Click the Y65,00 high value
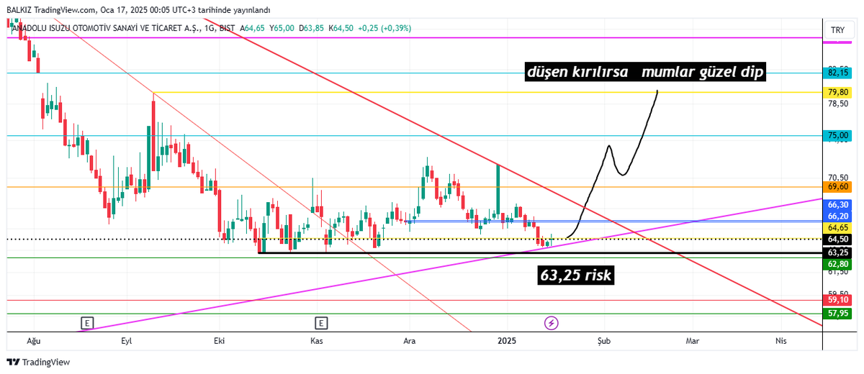The height and width of the screenshot is (374, 864). (282, 28)
